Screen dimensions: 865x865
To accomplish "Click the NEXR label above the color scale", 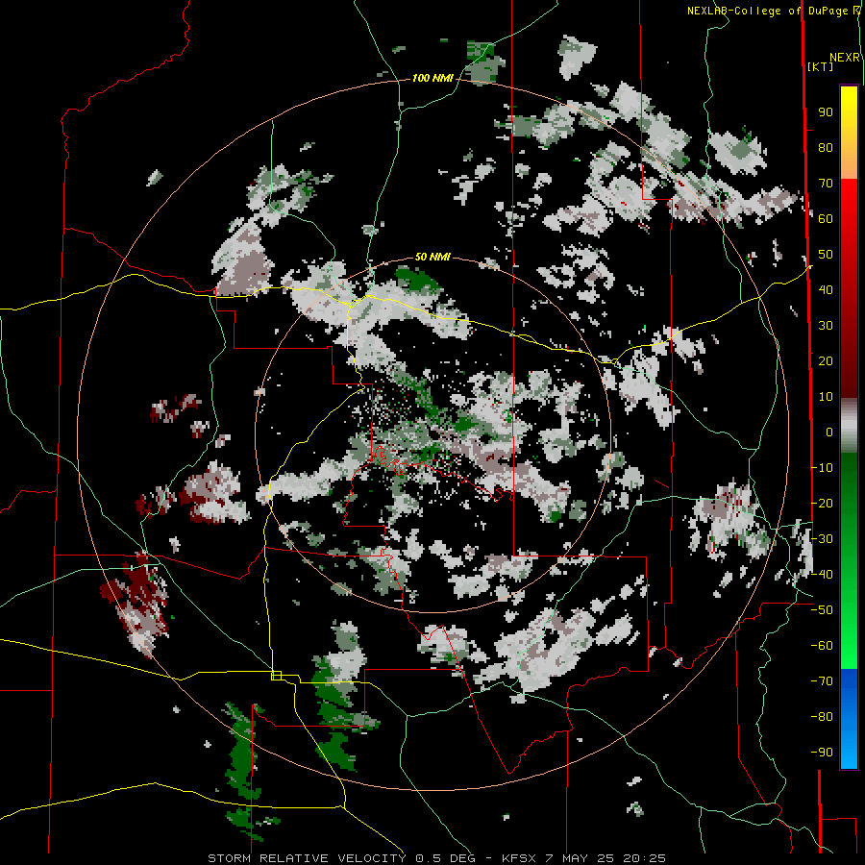I will click(x=845, y=58).
